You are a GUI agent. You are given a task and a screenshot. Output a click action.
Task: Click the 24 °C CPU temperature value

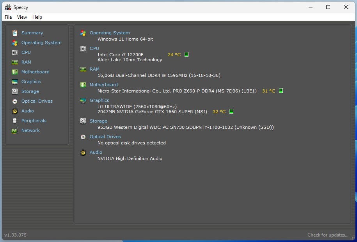pyautogui.click(x=174, y=55)
